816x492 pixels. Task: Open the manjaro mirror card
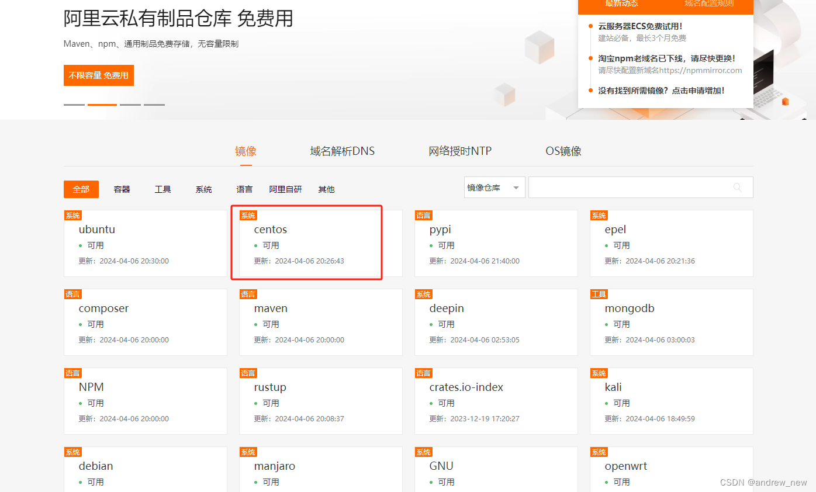321,469
